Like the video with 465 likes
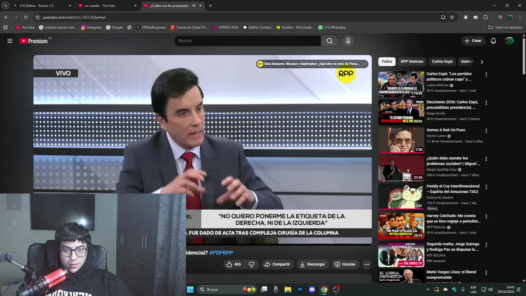Image resolution: width=526 pixels, height=296 pixels. click(233, 264)
